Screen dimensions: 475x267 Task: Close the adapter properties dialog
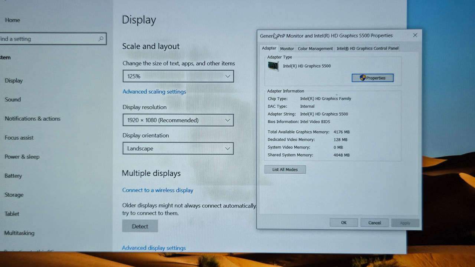415,35
